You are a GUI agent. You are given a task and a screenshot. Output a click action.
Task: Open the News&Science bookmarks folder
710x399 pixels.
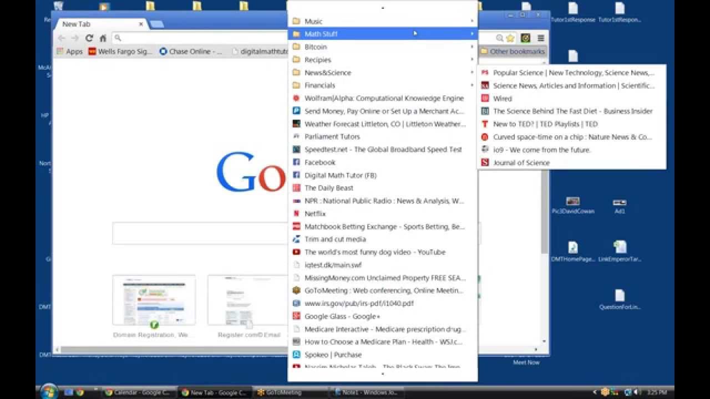tap(383, 73)
